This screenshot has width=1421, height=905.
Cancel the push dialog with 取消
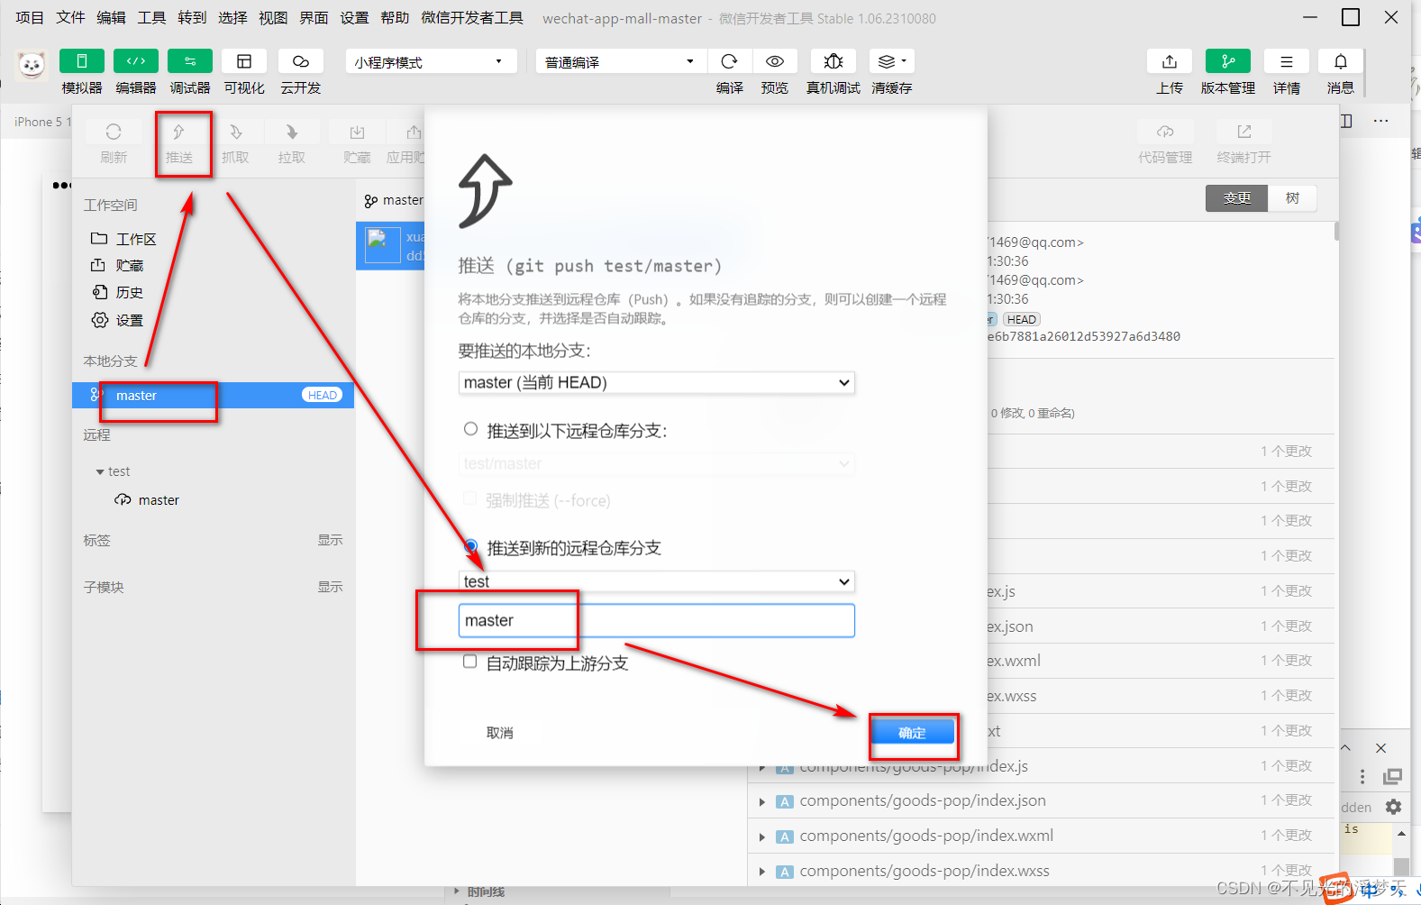[500, 733]
